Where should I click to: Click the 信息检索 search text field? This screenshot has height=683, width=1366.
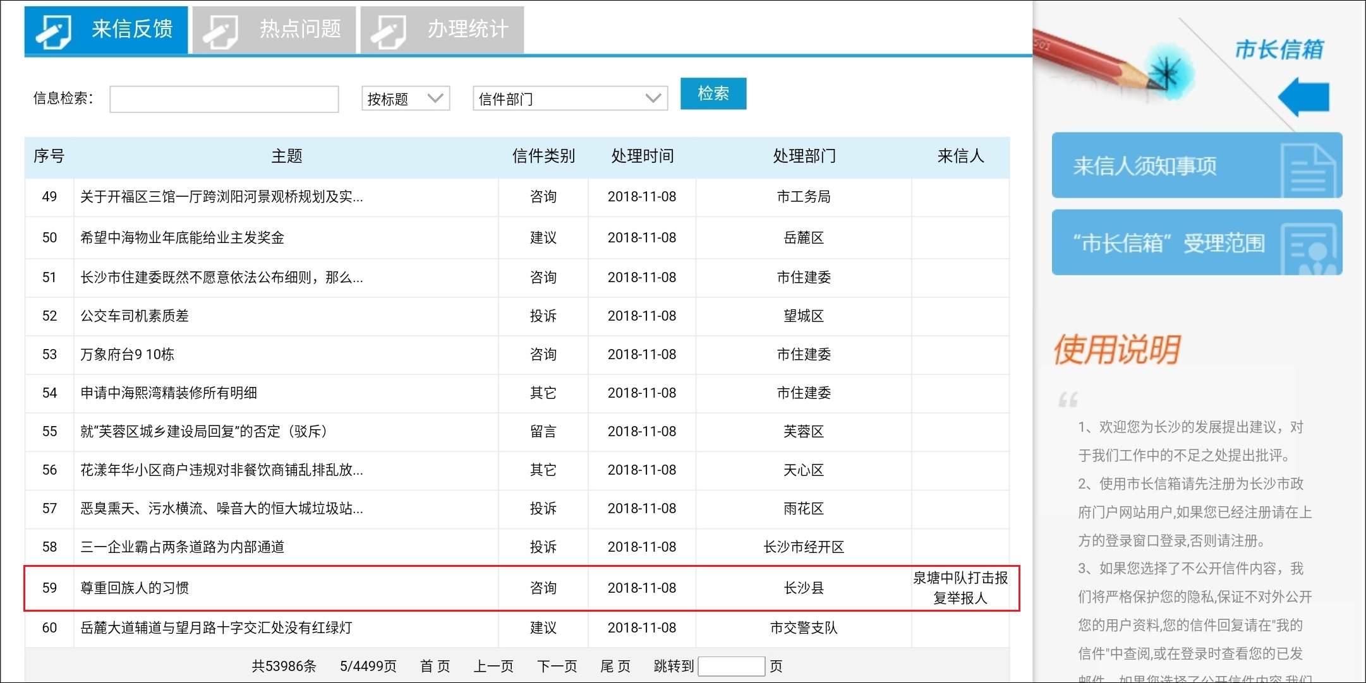coord(224,99)
